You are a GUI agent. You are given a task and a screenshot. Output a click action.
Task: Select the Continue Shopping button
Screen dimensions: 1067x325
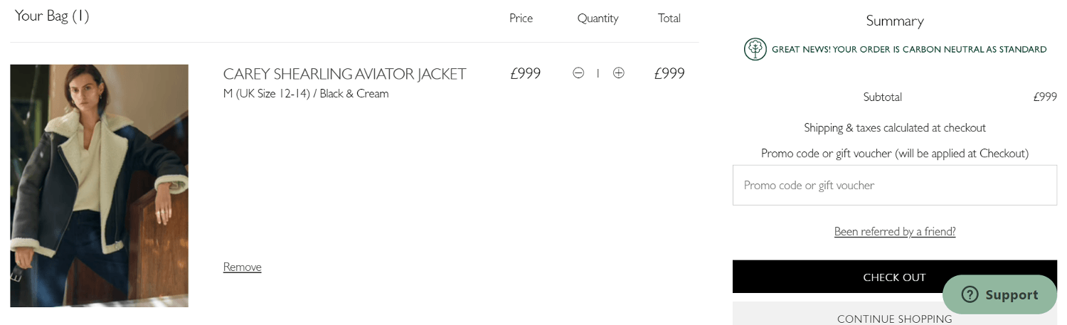(x=894, y=314)
